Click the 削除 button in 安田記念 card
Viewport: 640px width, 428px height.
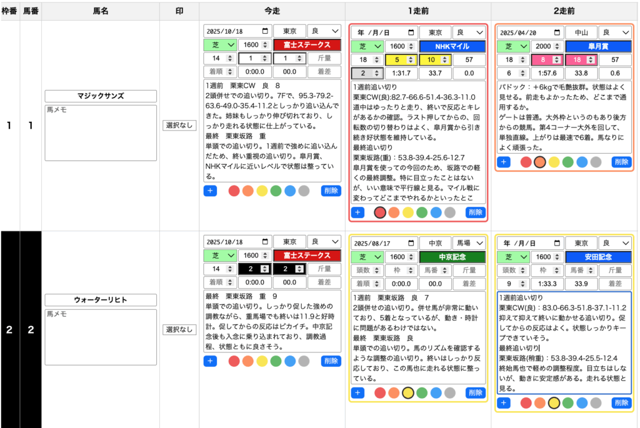[x=621, y=403]
